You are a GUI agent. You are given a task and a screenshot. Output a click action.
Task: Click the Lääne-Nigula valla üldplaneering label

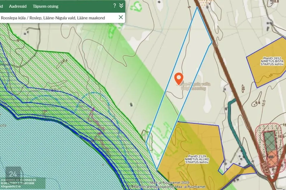click(x=194, y=86)
